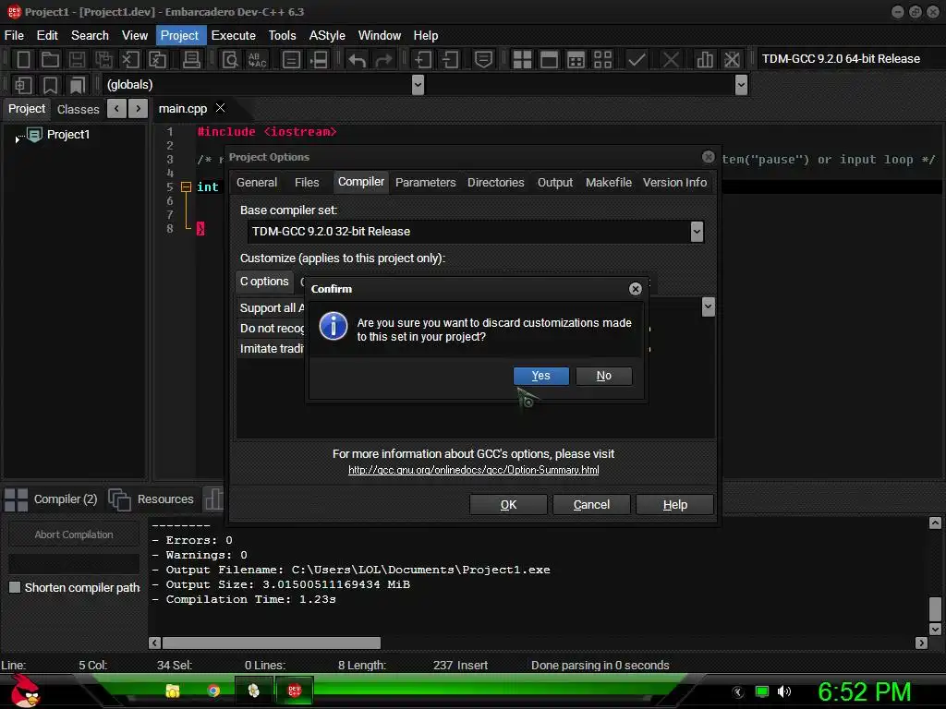Click the Unindent toolbar icon

pos(450,59)
